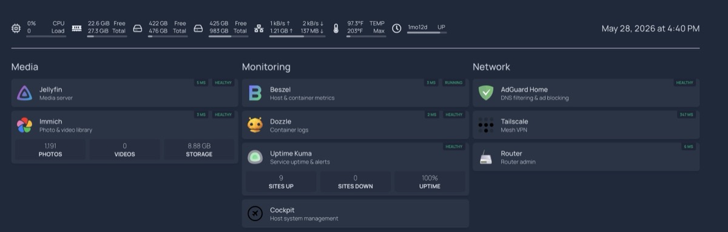The width and height of the screenshot is (728, 232).
Task: Open Jellyfin via its triangle logo
Action: (24, 93)
